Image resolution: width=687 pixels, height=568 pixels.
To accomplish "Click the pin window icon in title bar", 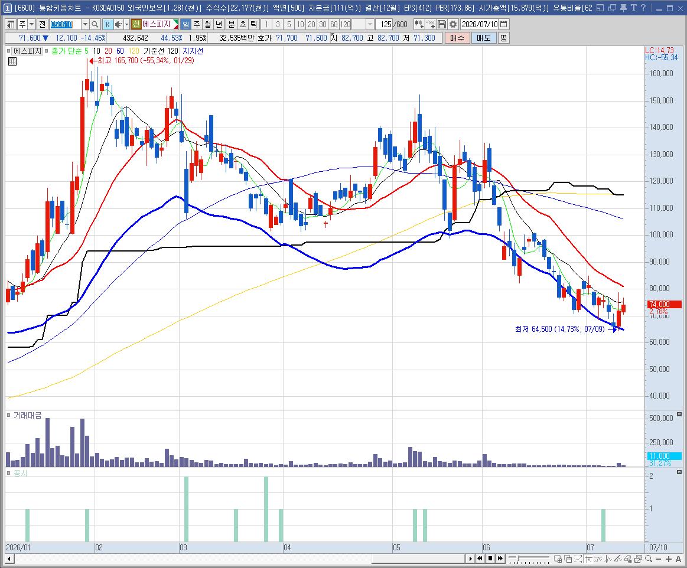I will 623,8.
